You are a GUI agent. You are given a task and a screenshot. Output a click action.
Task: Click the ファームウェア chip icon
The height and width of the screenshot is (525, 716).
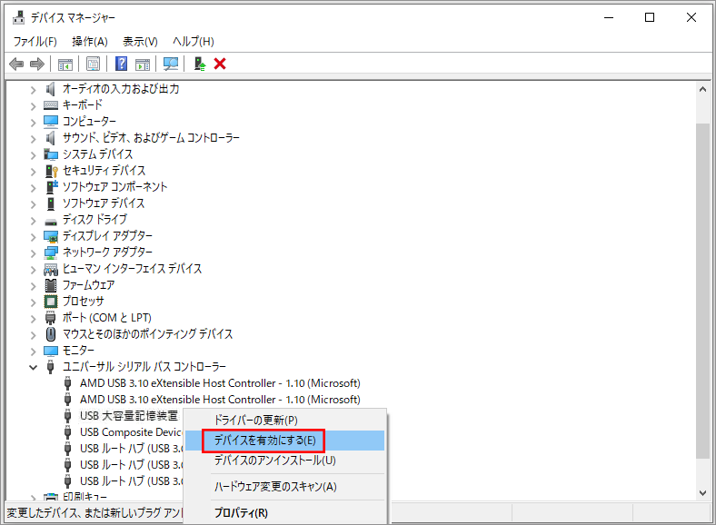[x=51, y=285]
